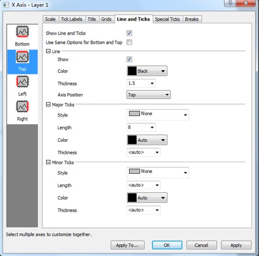Select the Right axis icon
The image size is (259, 256).
22,107
